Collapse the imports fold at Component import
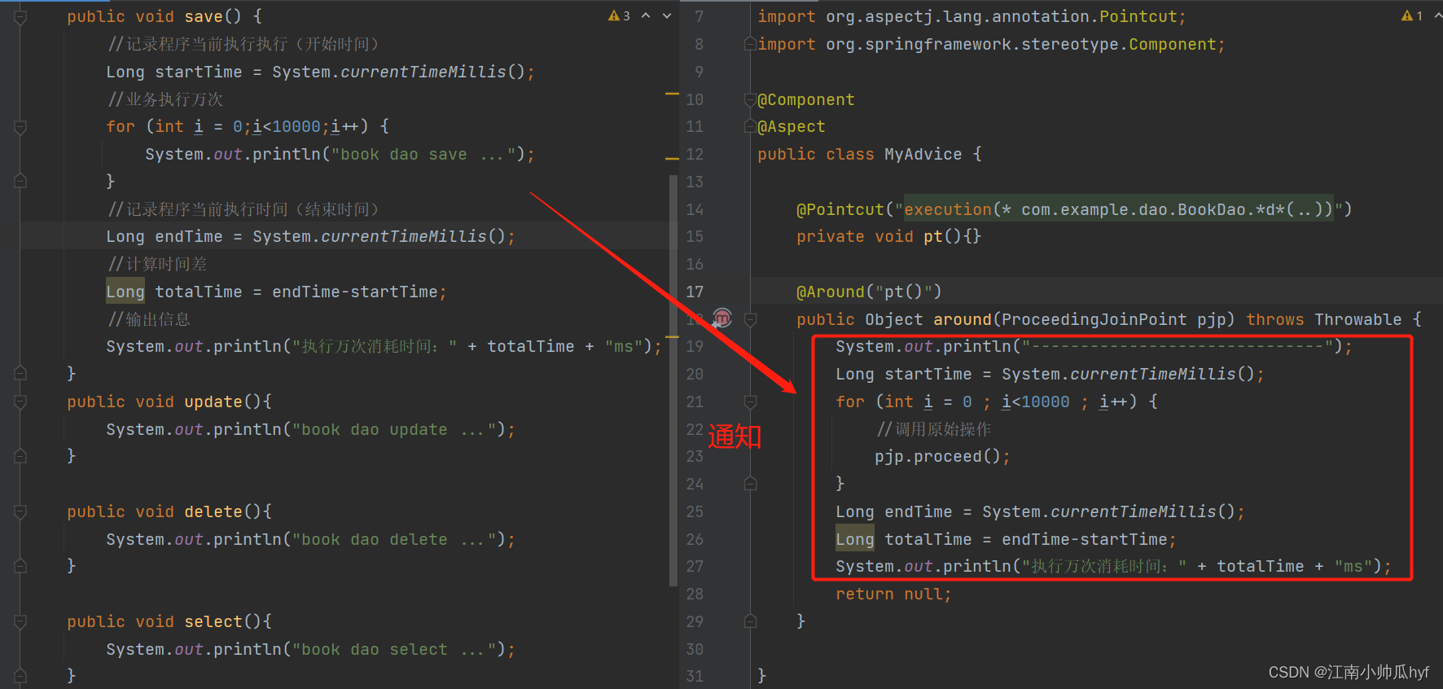The image size is (1443, 689). point(751,44)
